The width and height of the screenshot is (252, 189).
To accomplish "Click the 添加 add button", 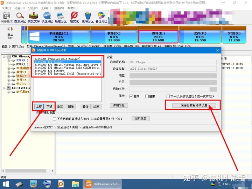I will coord(60,106).
